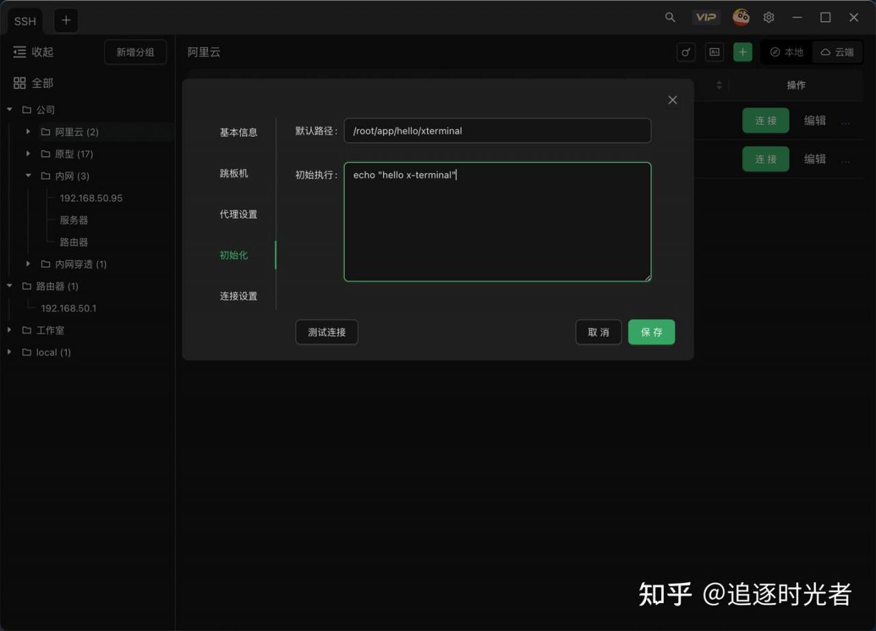Click the key management icon
Screen dimensions: 876x631
tap(686, 52)
